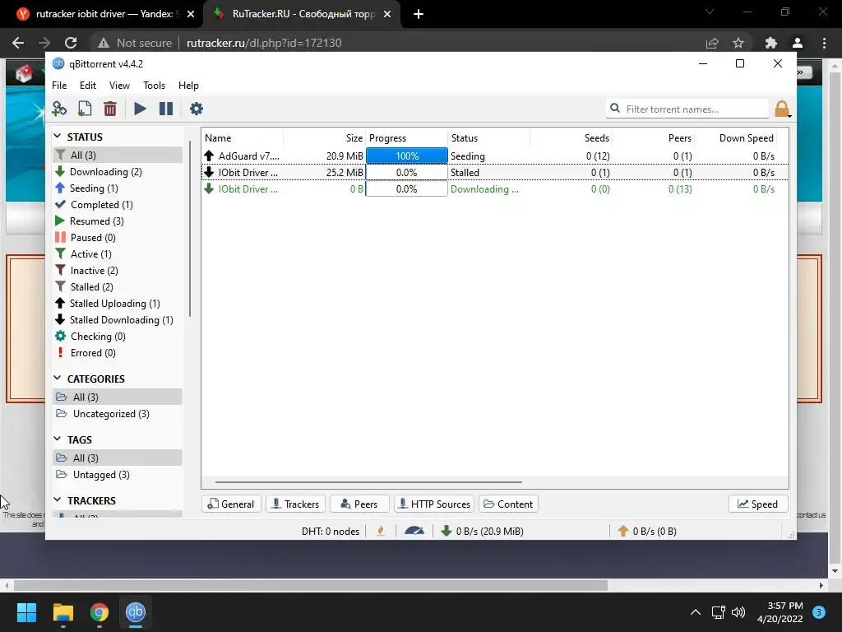Open Options with the gear icon
This screenshot has width=842, height=632.
[197, 109]
